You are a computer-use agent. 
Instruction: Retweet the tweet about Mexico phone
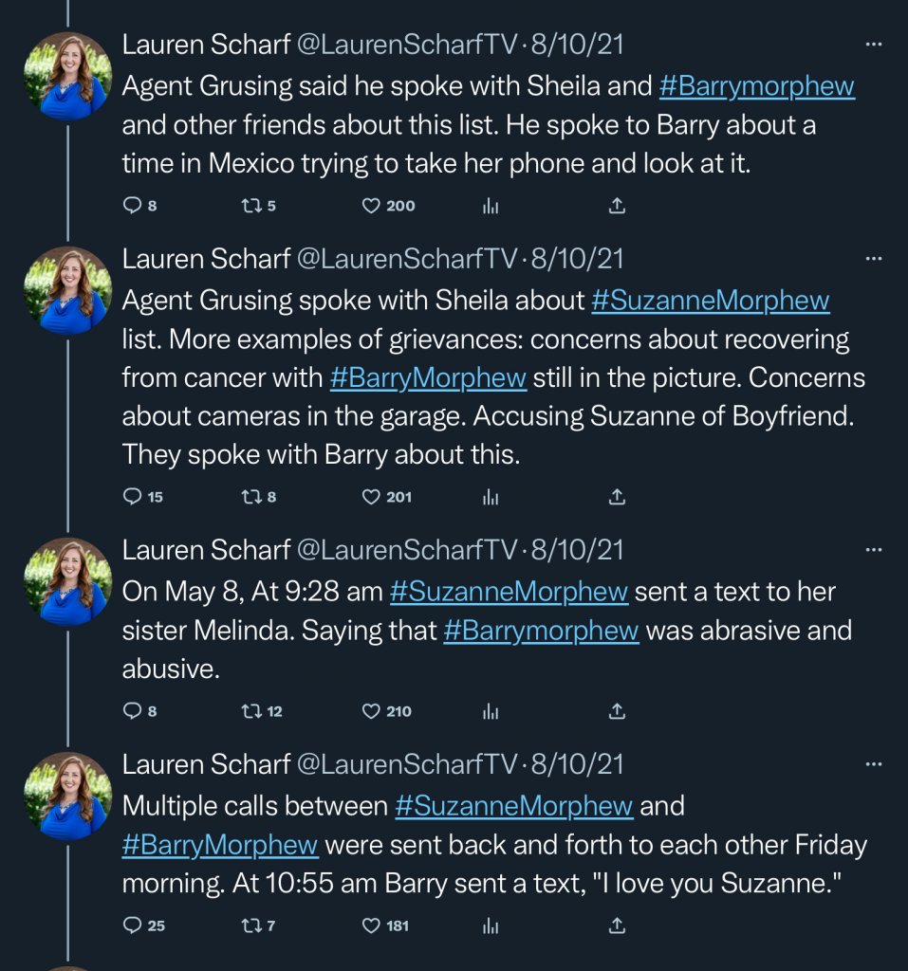tap(250, 206)
